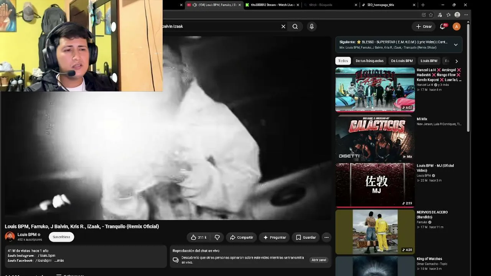Open browser media control icon
The width and height of the screenshot is (491, 276).
coord(440,15)
